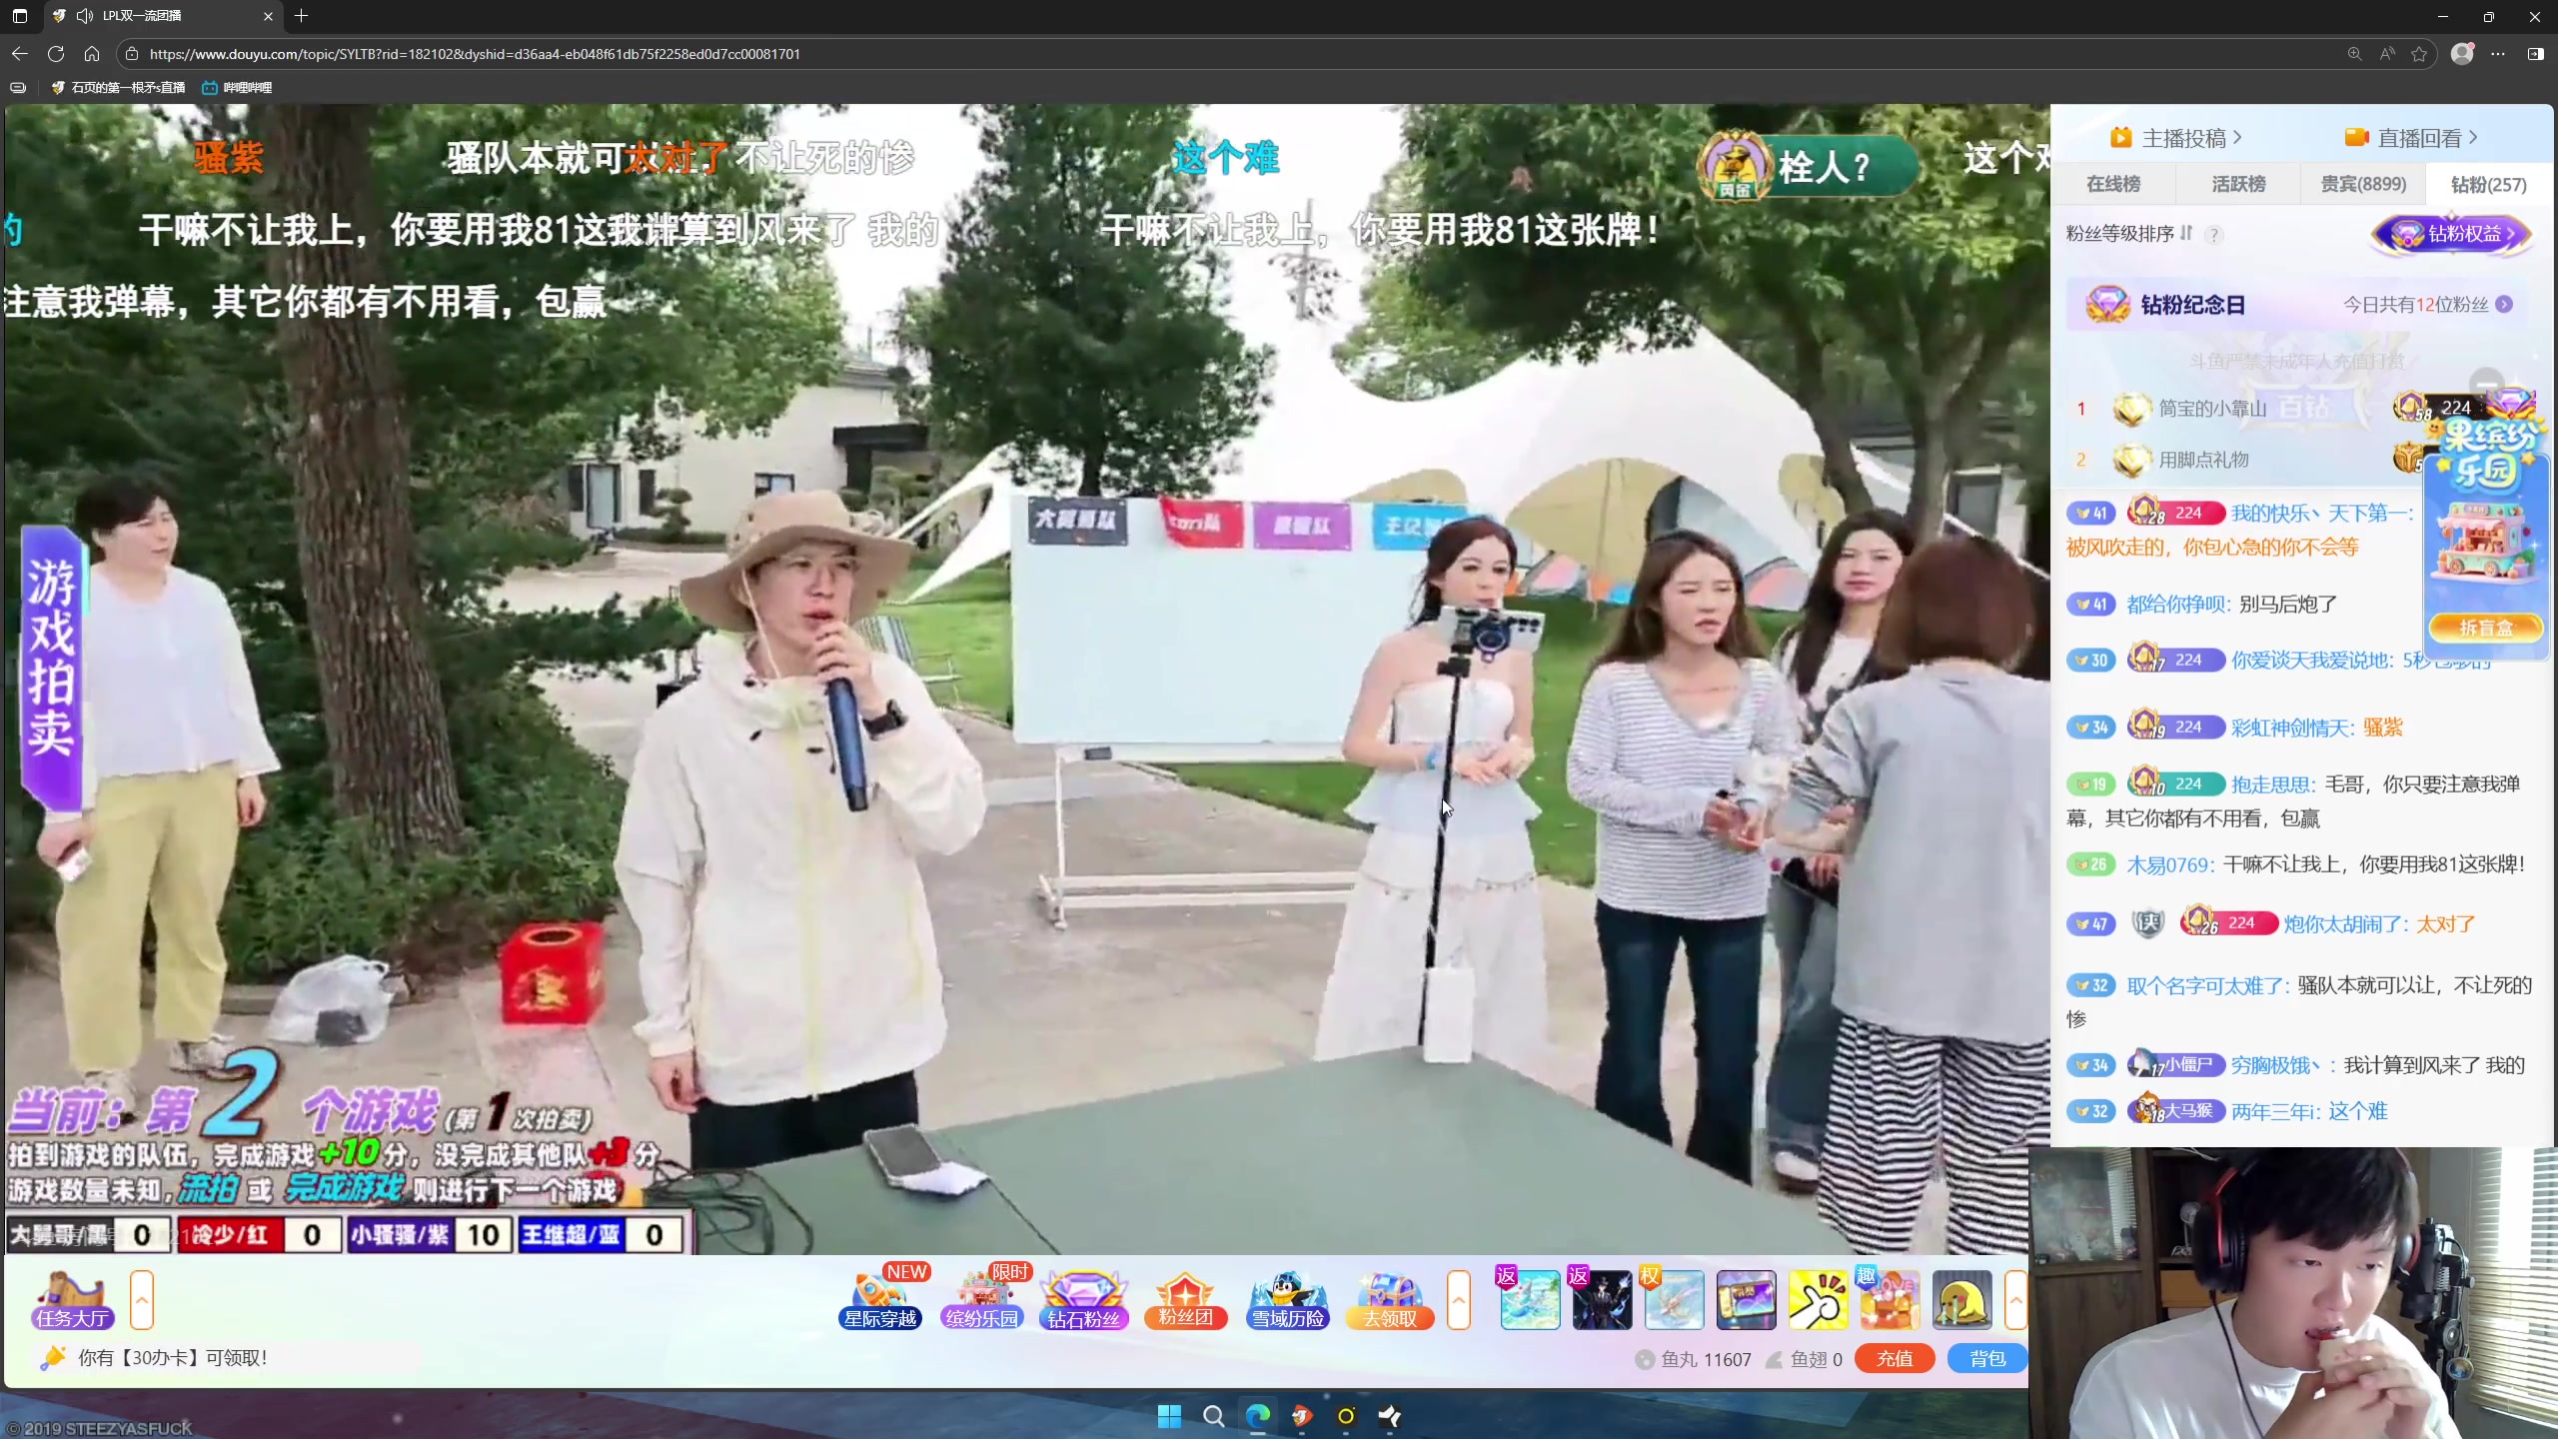Click the address bar URL

[475, 54]
